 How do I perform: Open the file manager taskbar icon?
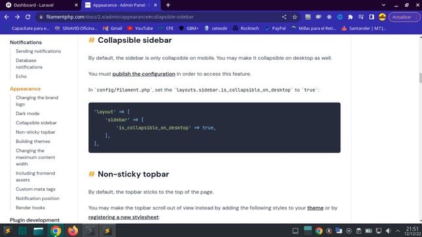(38, 231)
